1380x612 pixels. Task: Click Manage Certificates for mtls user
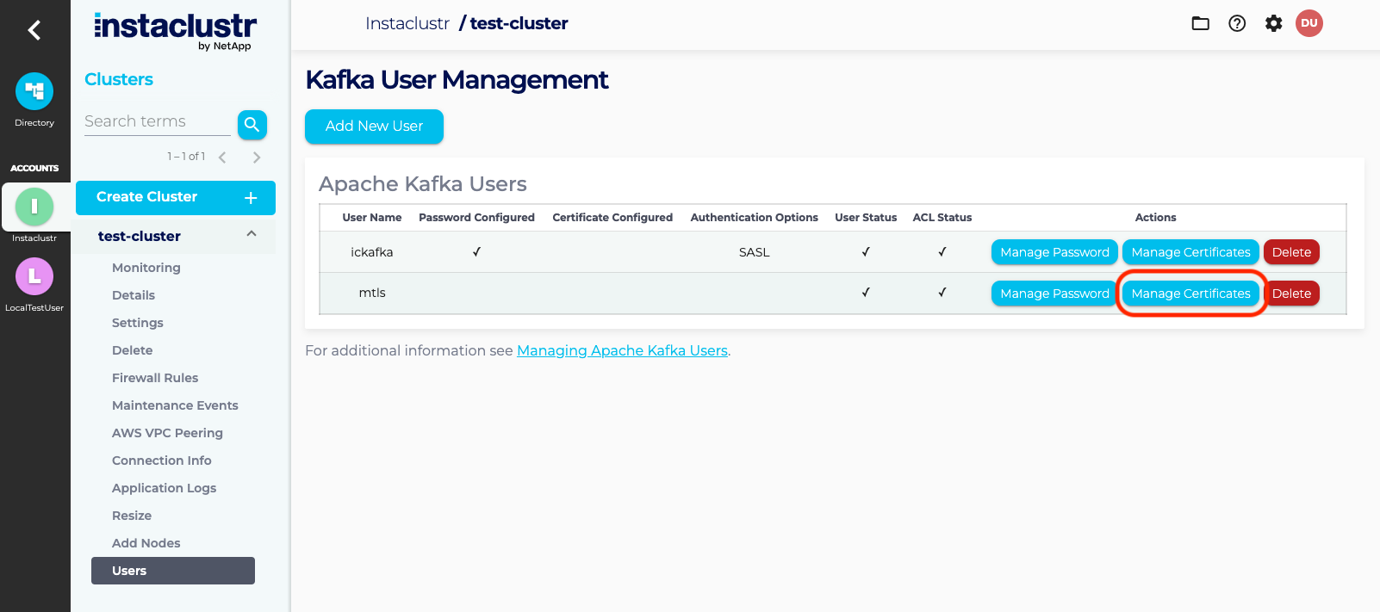pos(1190,294)
